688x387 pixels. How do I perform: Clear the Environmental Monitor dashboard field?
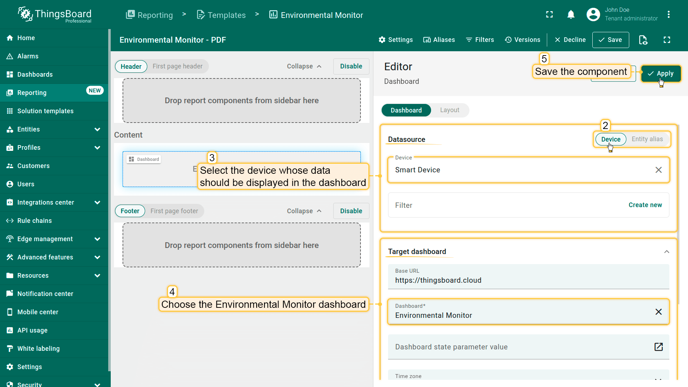click(x=658, y=312)
